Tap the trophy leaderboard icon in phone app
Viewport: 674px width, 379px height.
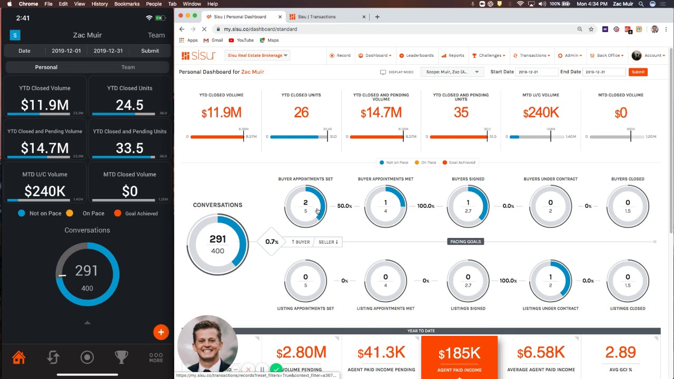click(x=122, y=357)
